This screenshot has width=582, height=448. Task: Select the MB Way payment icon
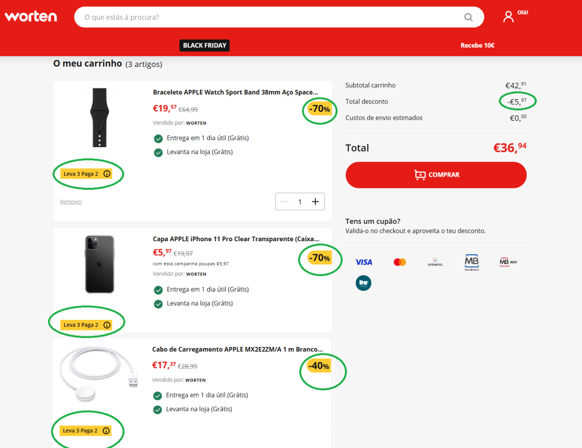coord(508,262)
